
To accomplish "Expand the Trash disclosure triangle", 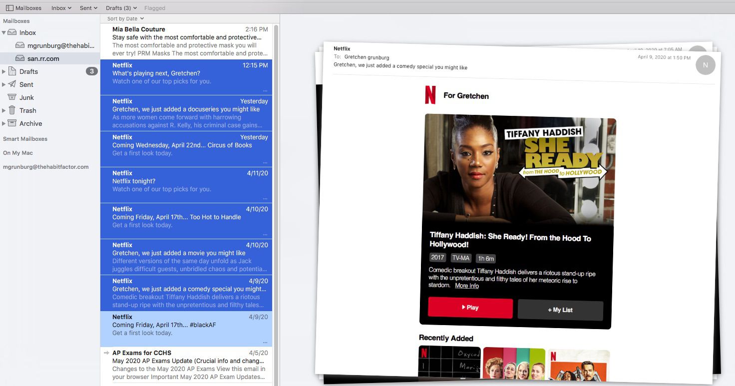I will 4,110.
